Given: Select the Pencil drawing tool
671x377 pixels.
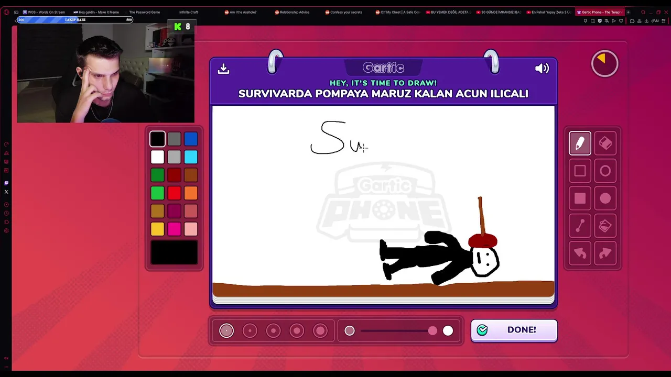Looking at the screenshot, I should tap(580, 143).
